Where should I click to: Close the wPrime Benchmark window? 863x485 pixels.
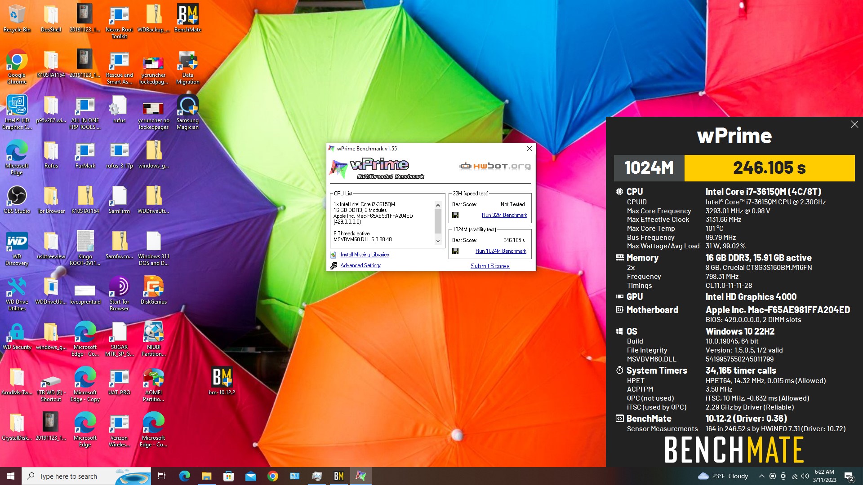(x=529, y=149)
